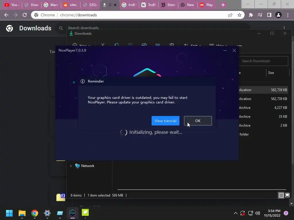The width and height of the screenshot is (294, 220).
Task: Focus Search Downloads box in File Explorer
Action: tap(263, 61)
